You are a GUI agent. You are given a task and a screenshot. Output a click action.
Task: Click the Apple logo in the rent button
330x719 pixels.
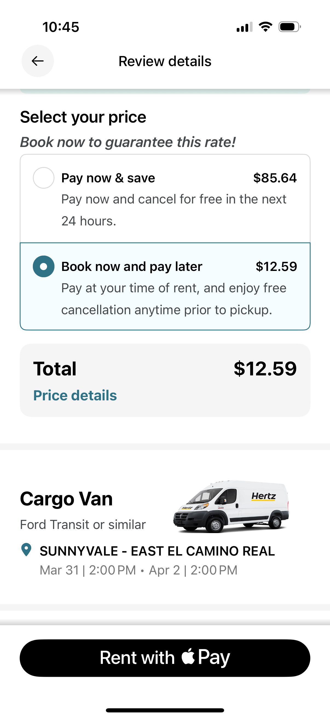click(188, 657)
